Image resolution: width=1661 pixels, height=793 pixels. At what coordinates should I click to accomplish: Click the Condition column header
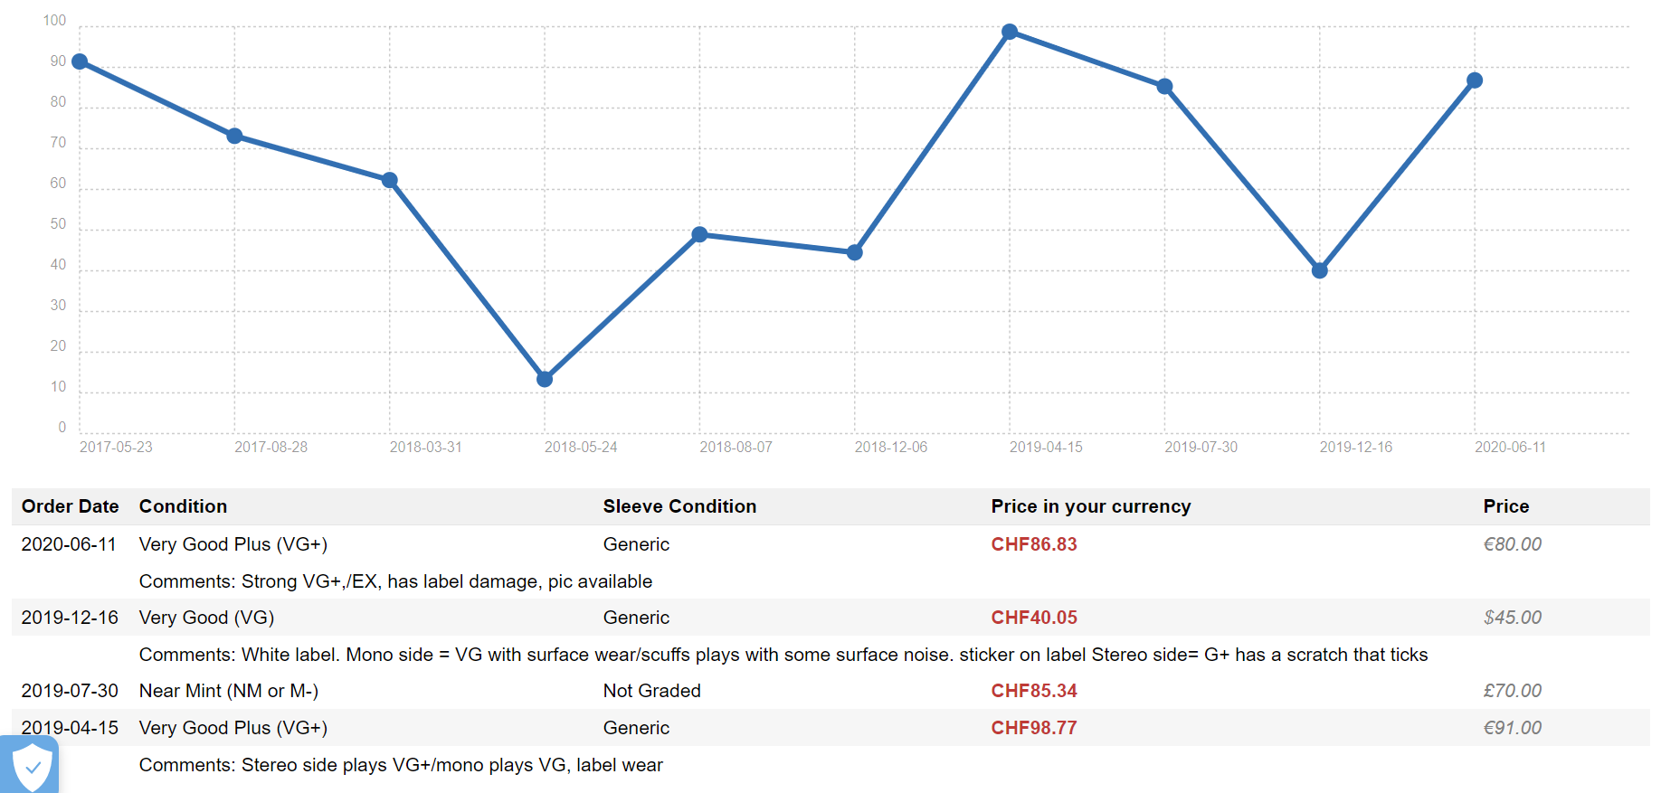coord(183,506)
